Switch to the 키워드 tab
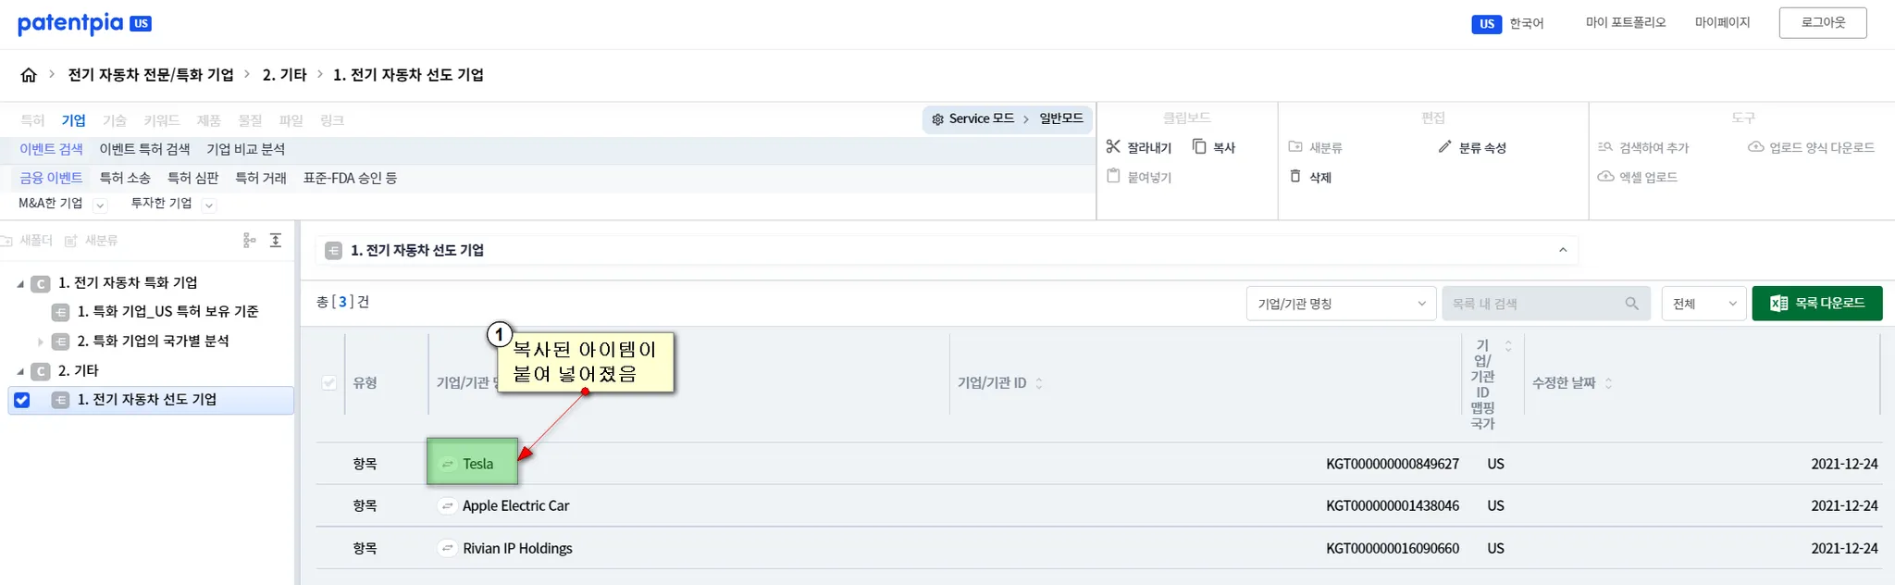The height and width of the screenshot is (585, 1895). click(162, 120)
